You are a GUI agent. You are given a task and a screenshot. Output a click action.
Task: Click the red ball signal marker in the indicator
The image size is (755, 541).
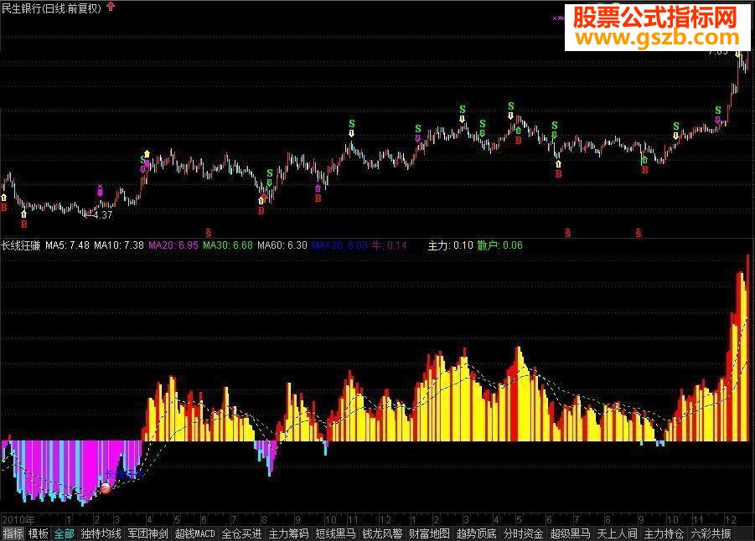tap(106, 488)
